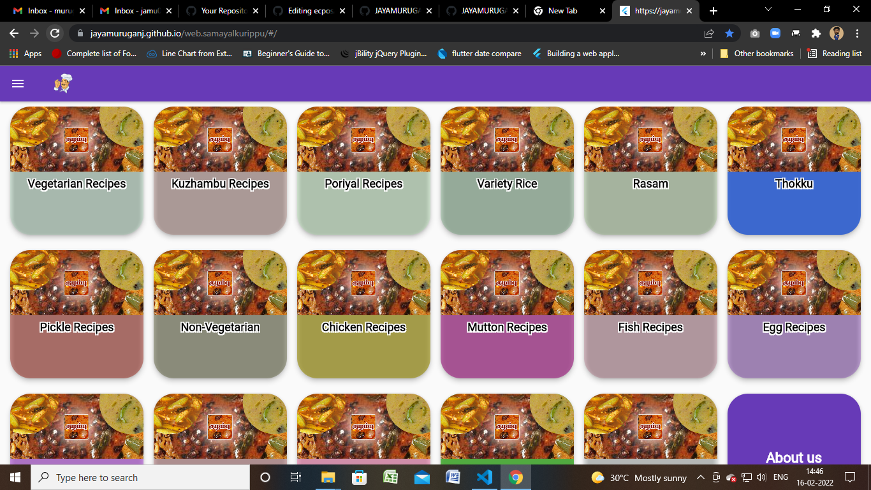Viewport: 871px width, 490px height.
Task: Open Excel from taskbar
Action: click(x=391, y=477)
